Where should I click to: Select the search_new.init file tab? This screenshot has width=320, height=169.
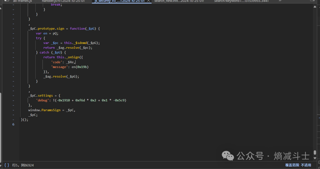179,1
